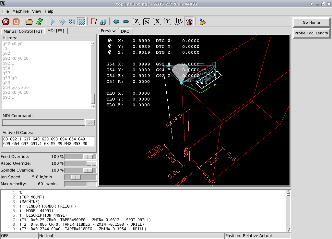Click history scrollbar thumb
The height and width of the screenshot is (239, 332).
pyautogui.click(x=93, y=99)
